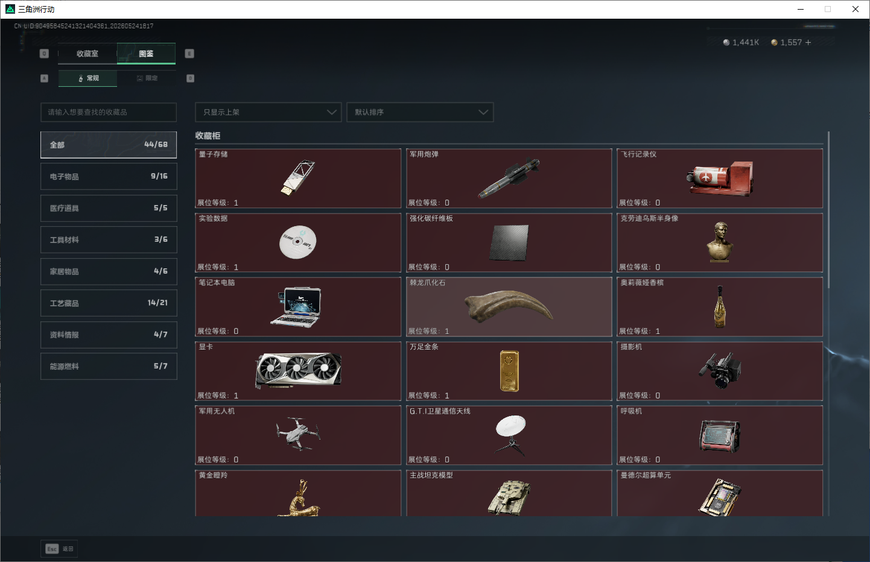Select the 克劳迪乌斯半身像 bust item
This screenshot has width=870, height=562.
coord(720,242)
